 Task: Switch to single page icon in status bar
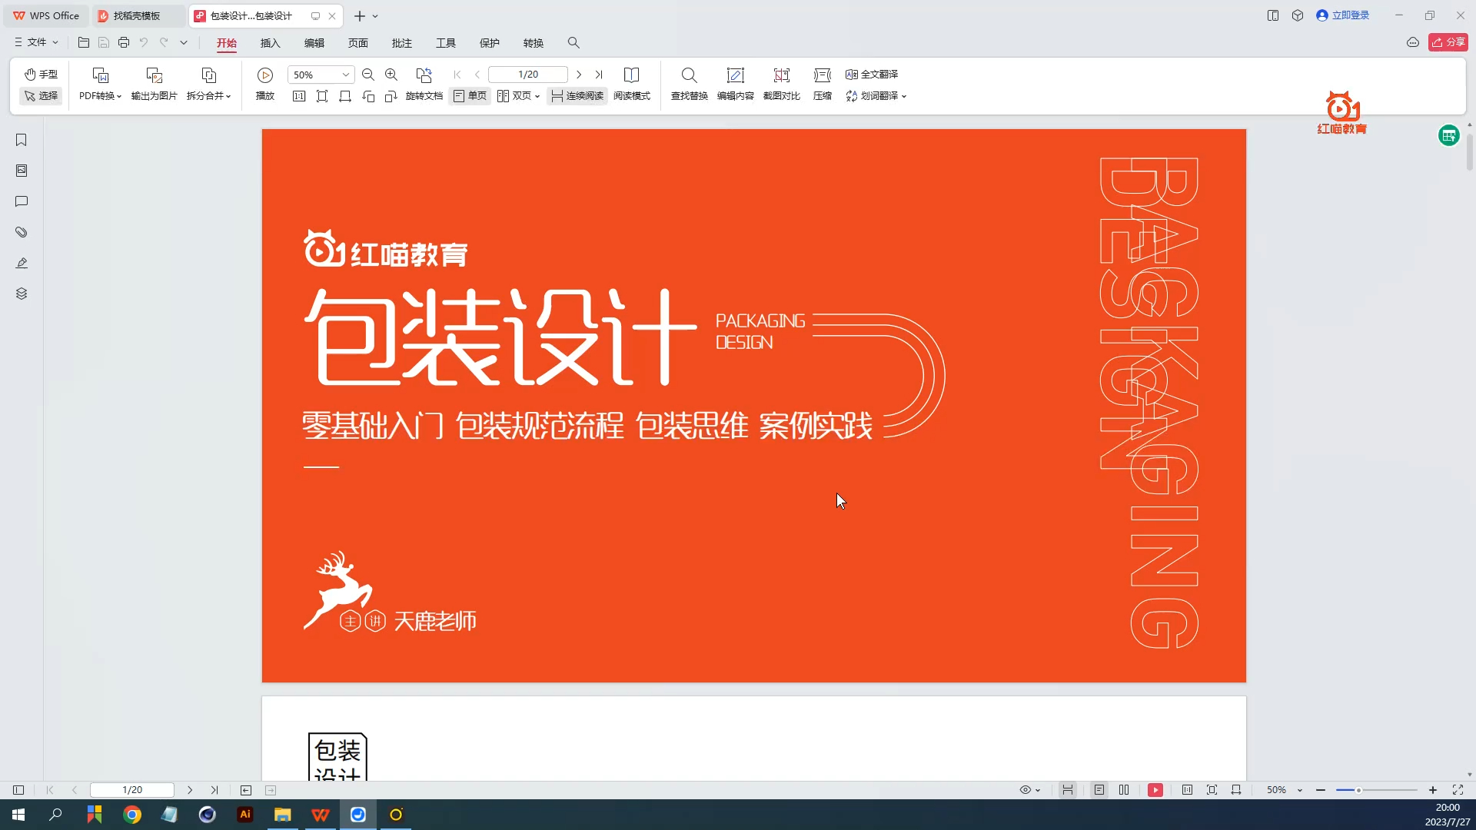(x=1099, y=790)
